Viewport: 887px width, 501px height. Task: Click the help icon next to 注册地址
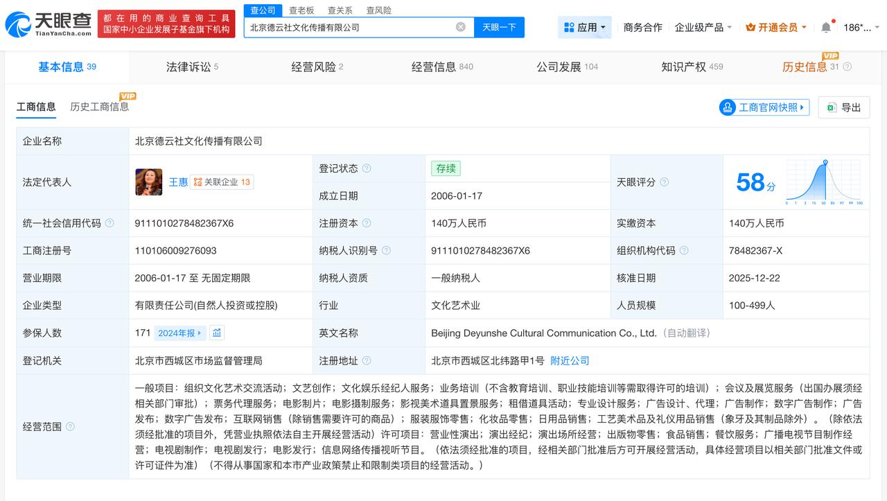367,360
